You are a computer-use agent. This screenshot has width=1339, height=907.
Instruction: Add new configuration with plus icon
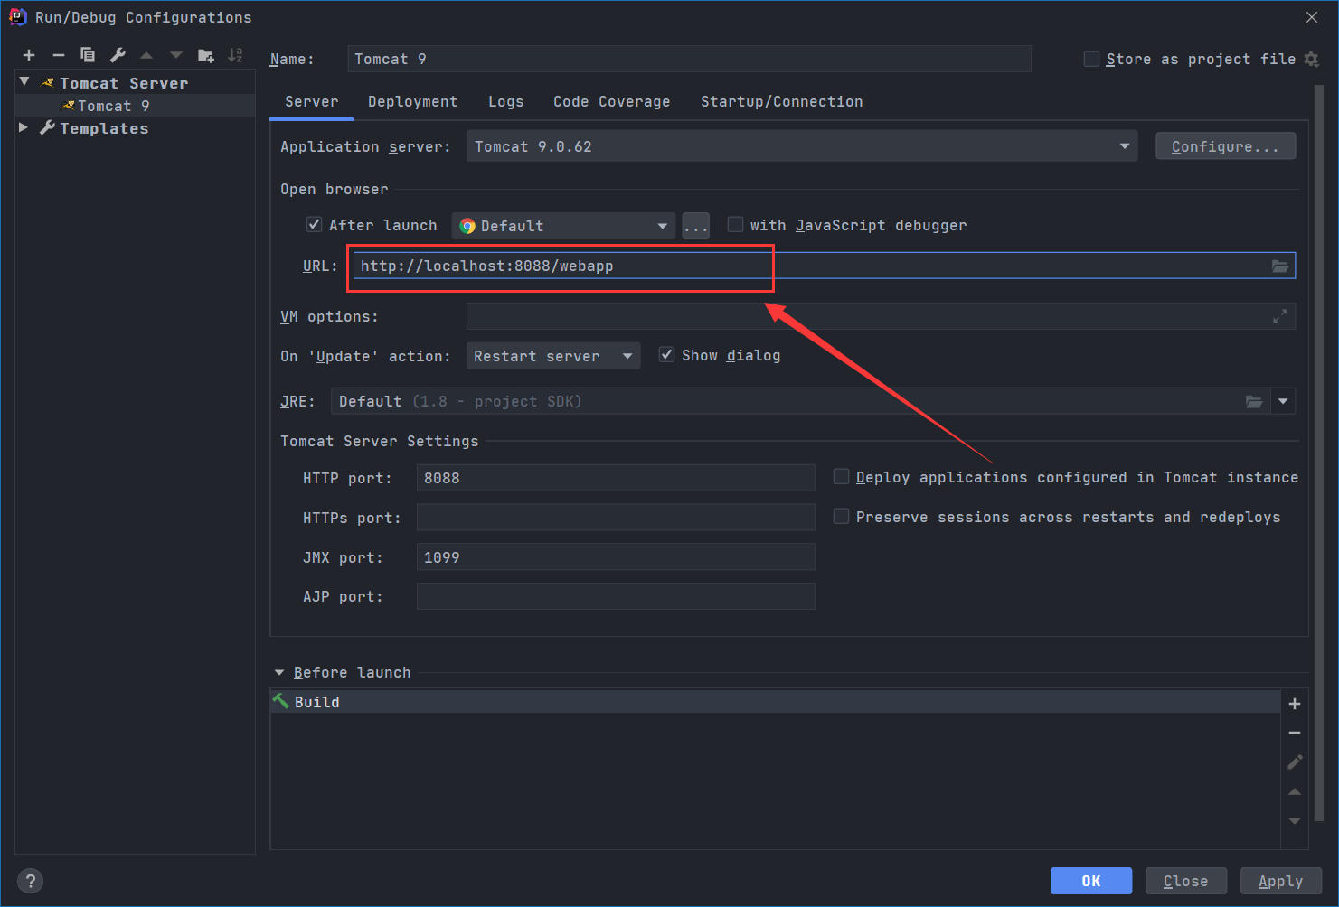pos(29,55)
